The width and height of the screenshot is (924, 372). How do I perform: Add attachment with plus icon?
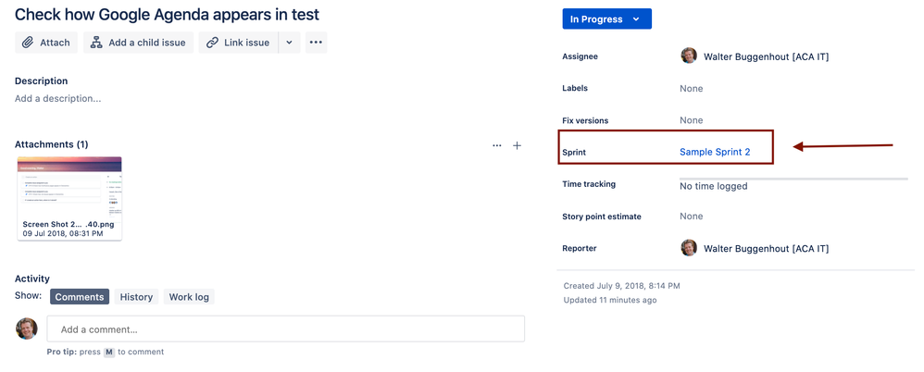tap(517, 145)
